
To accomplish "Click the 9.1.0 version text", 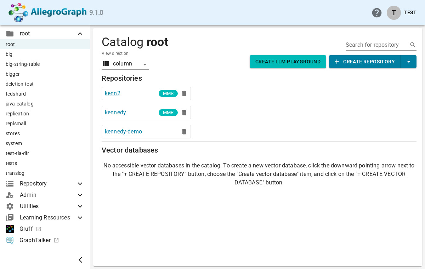I will (x=96, y=13).
